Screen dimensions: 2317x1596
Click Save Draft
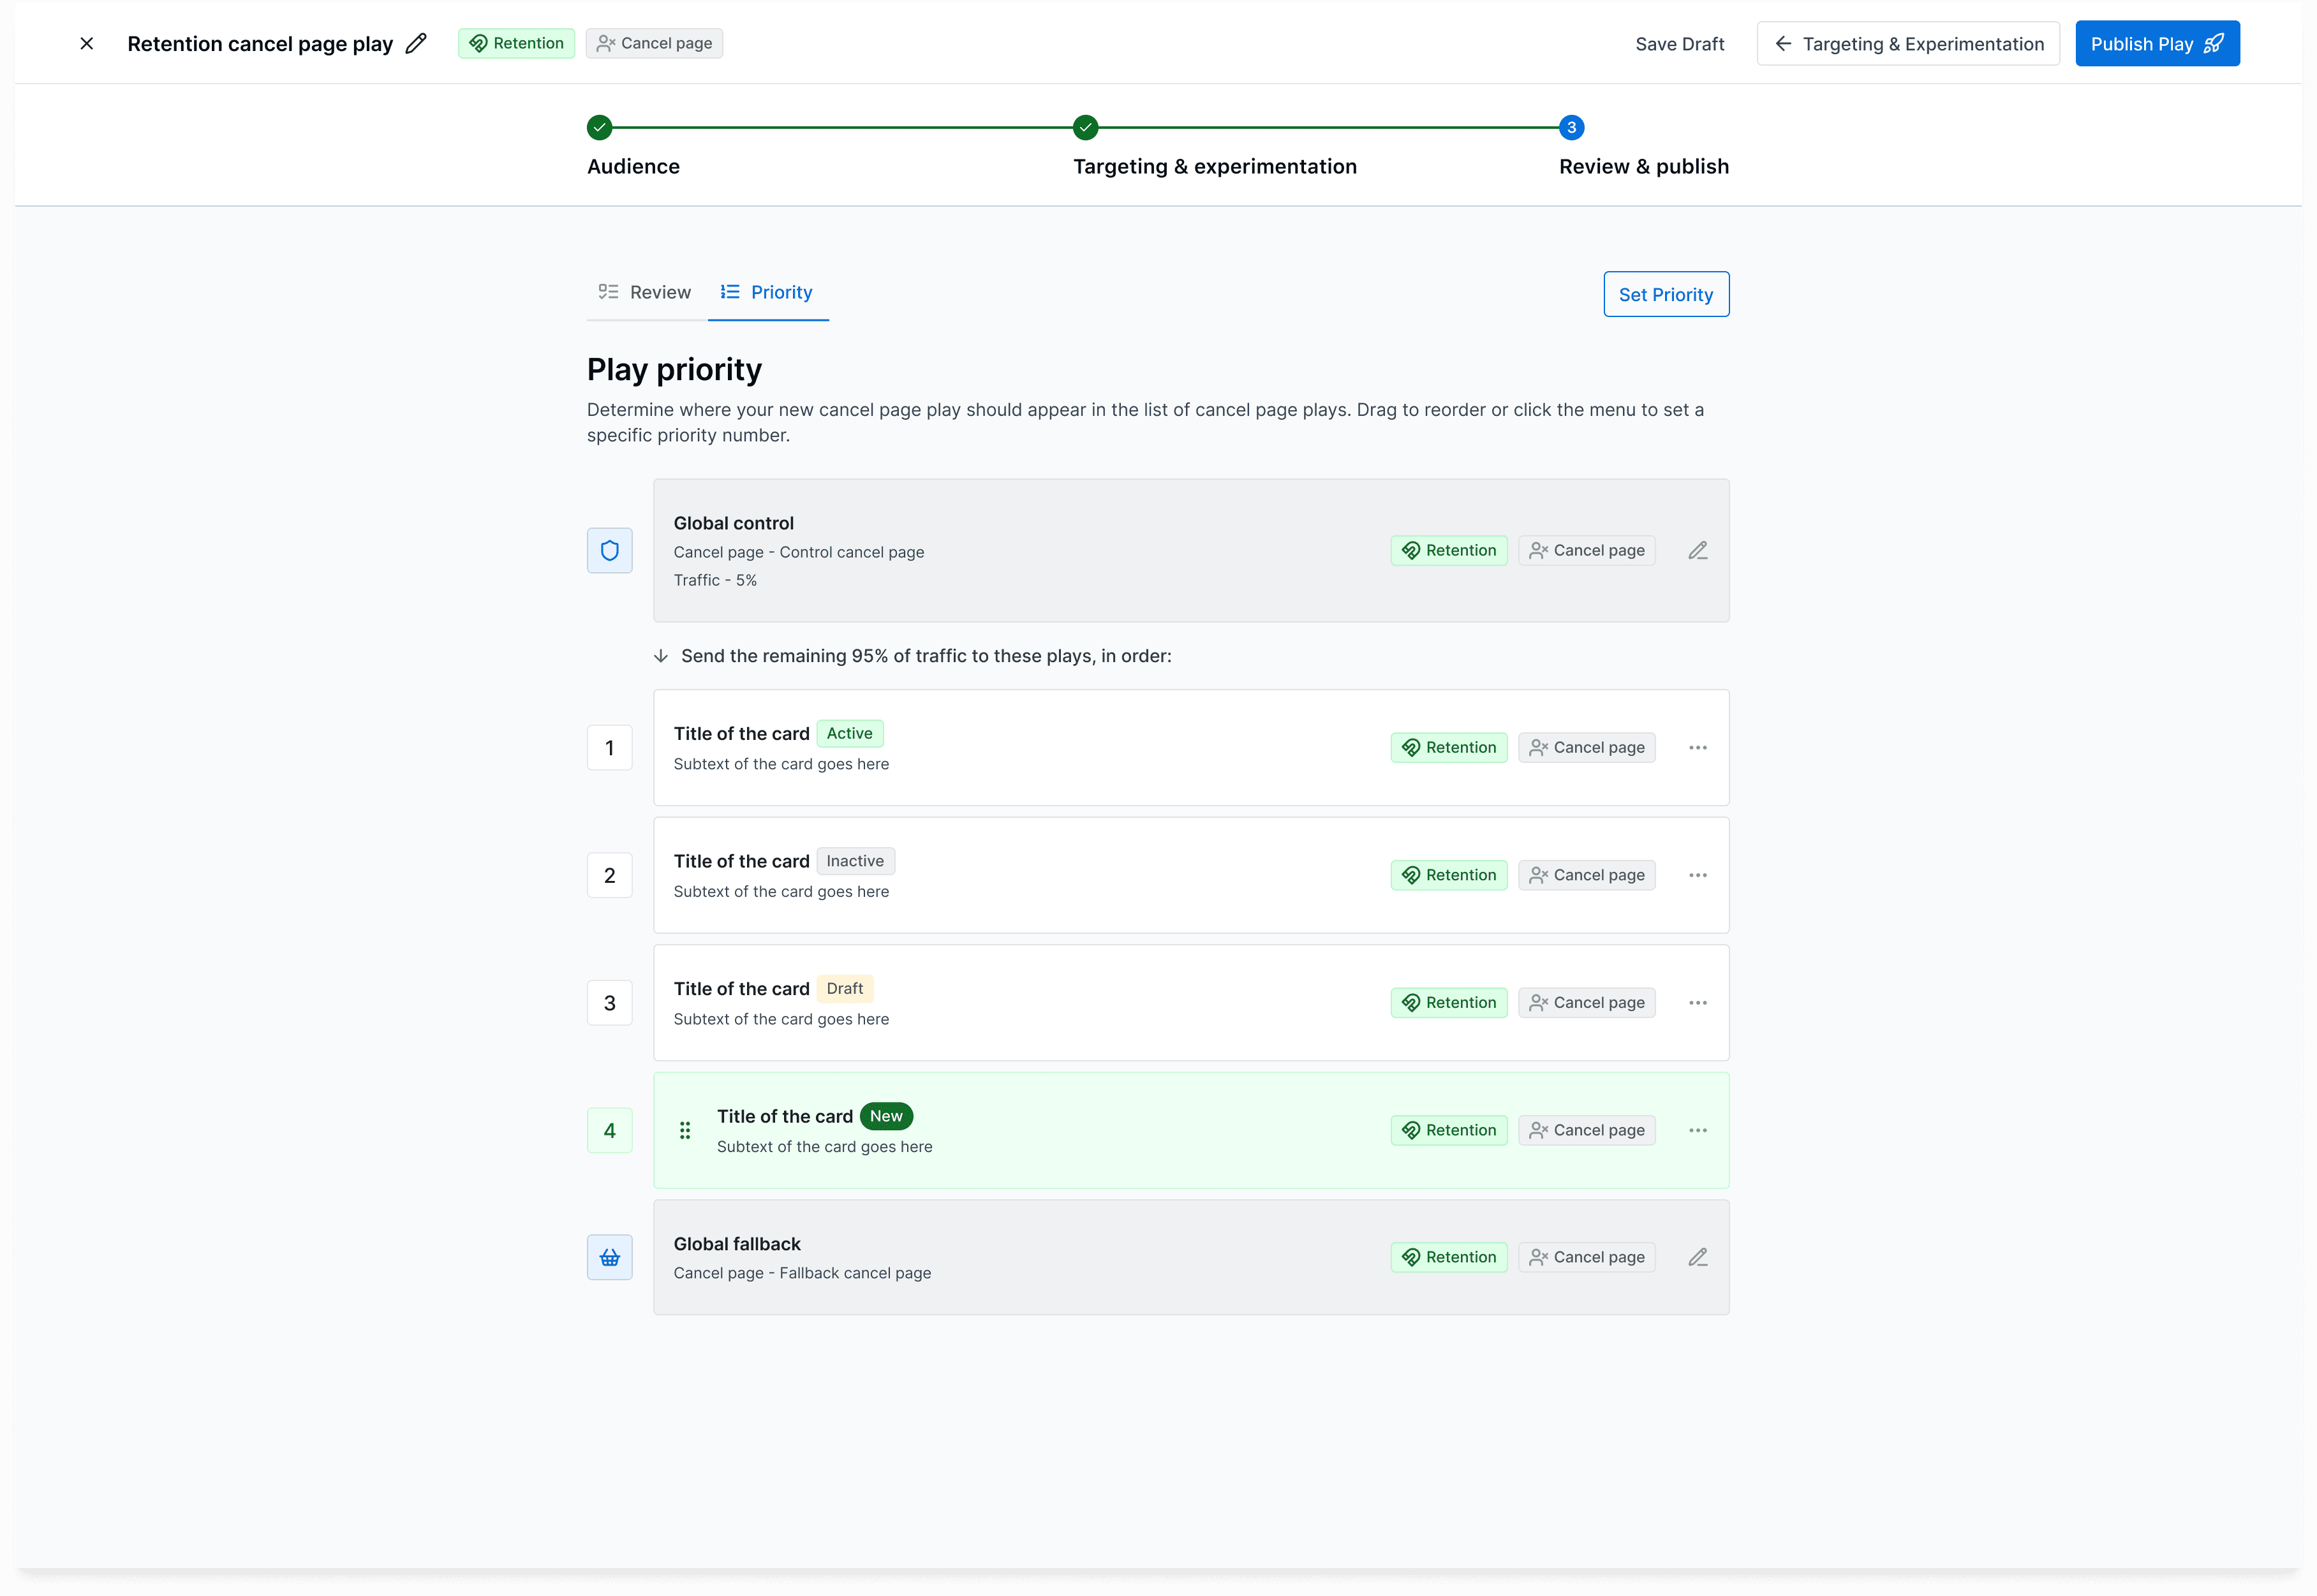[1679, 44]
